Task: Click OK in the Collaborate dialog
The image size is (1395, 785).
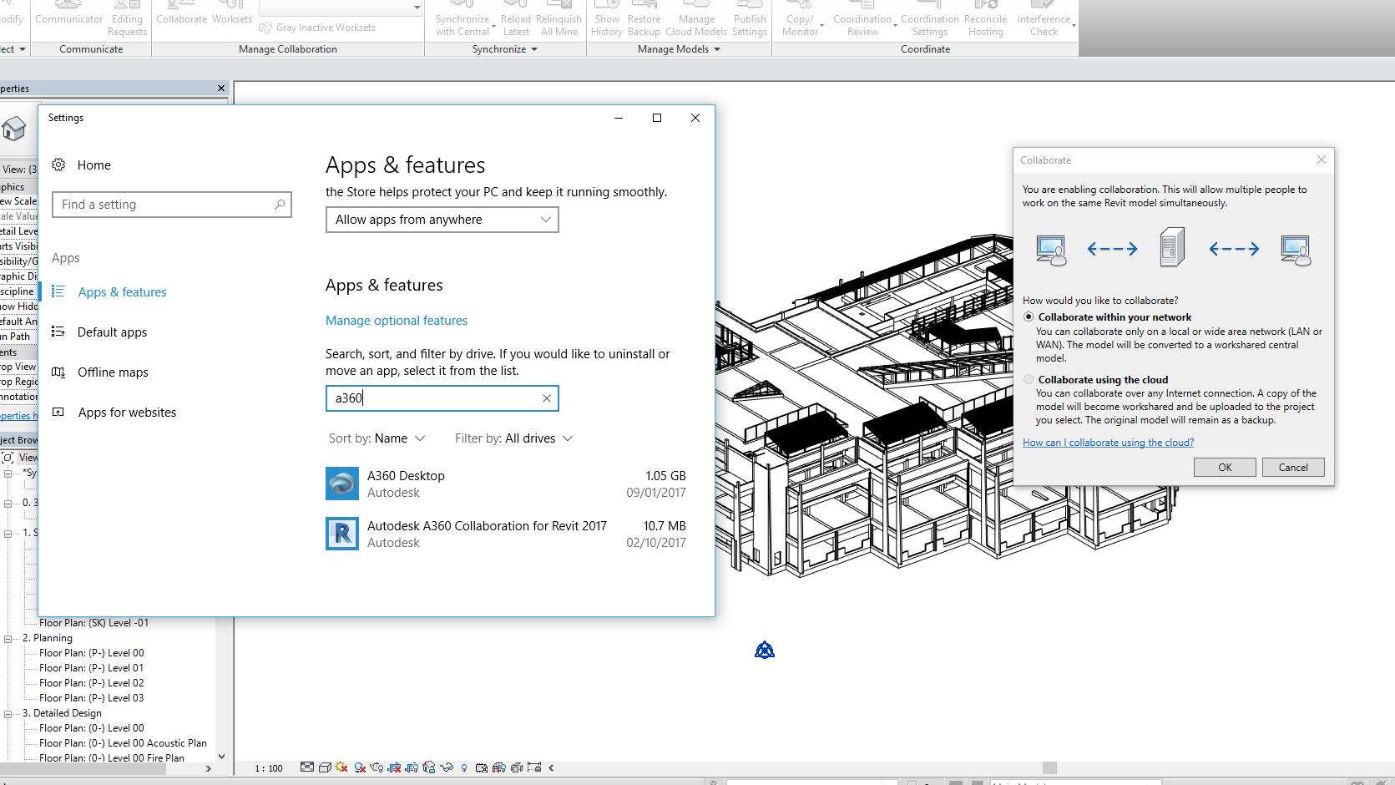Action: coord(1225,467)
